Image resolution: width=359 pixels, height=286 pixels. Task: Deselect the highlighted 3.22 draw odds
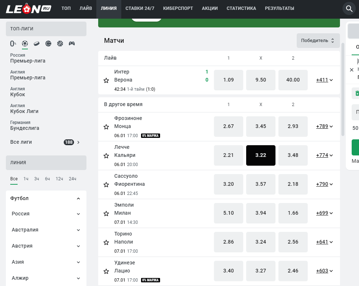(261, 155)
